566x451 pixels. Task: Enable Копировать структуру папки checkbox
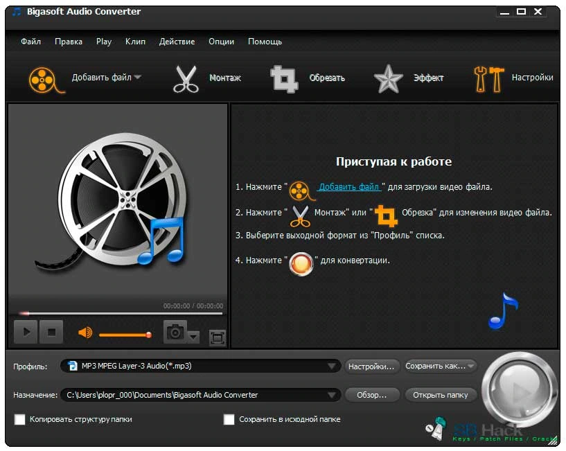pyautogui.click(x=20, y=419)
